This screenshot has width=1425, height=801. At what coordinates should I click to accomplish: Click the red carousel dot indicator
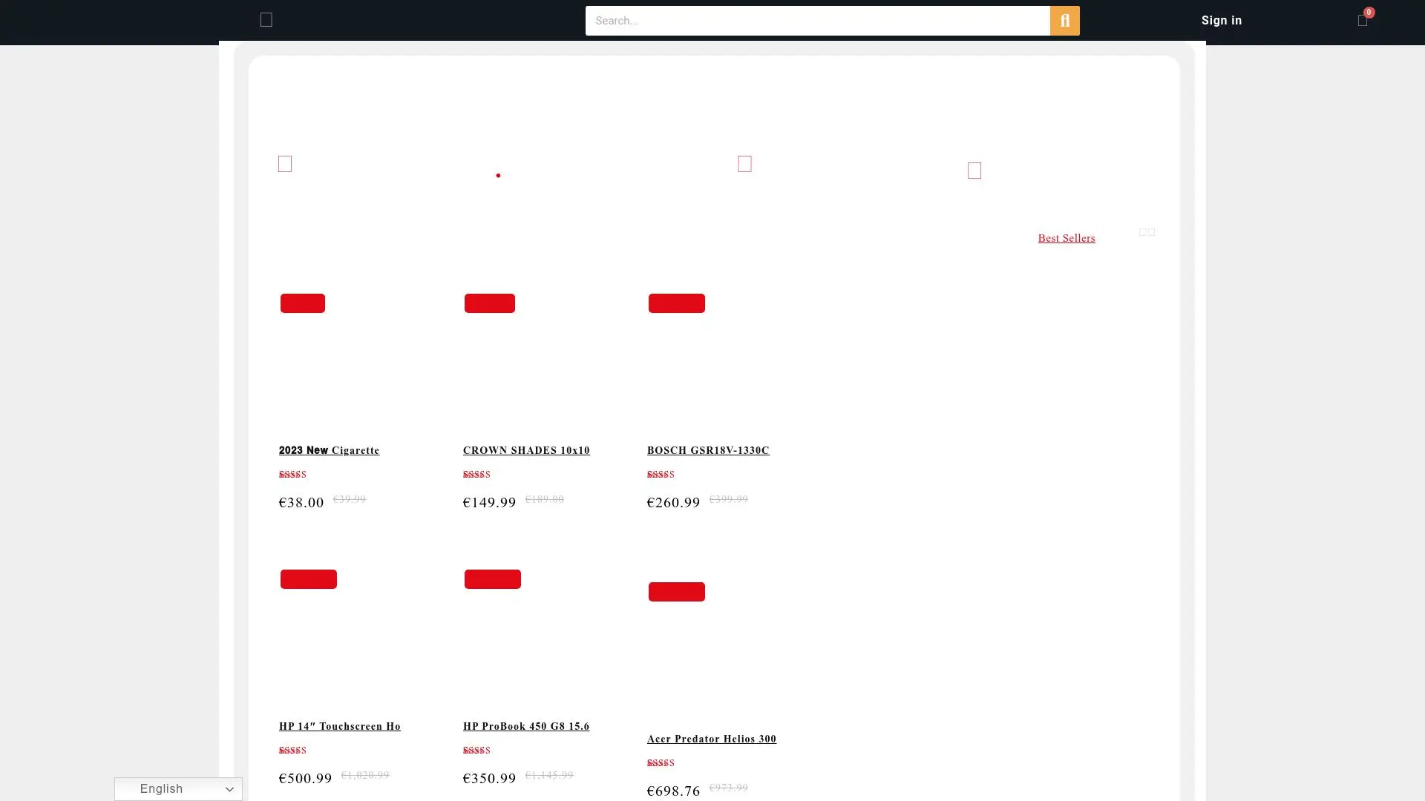click(498, 176)
